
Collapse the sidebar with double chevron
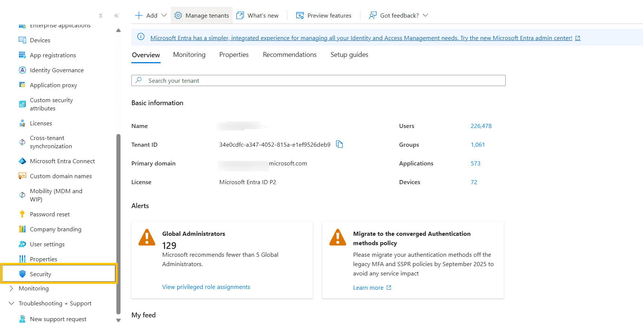coord(116,16)
